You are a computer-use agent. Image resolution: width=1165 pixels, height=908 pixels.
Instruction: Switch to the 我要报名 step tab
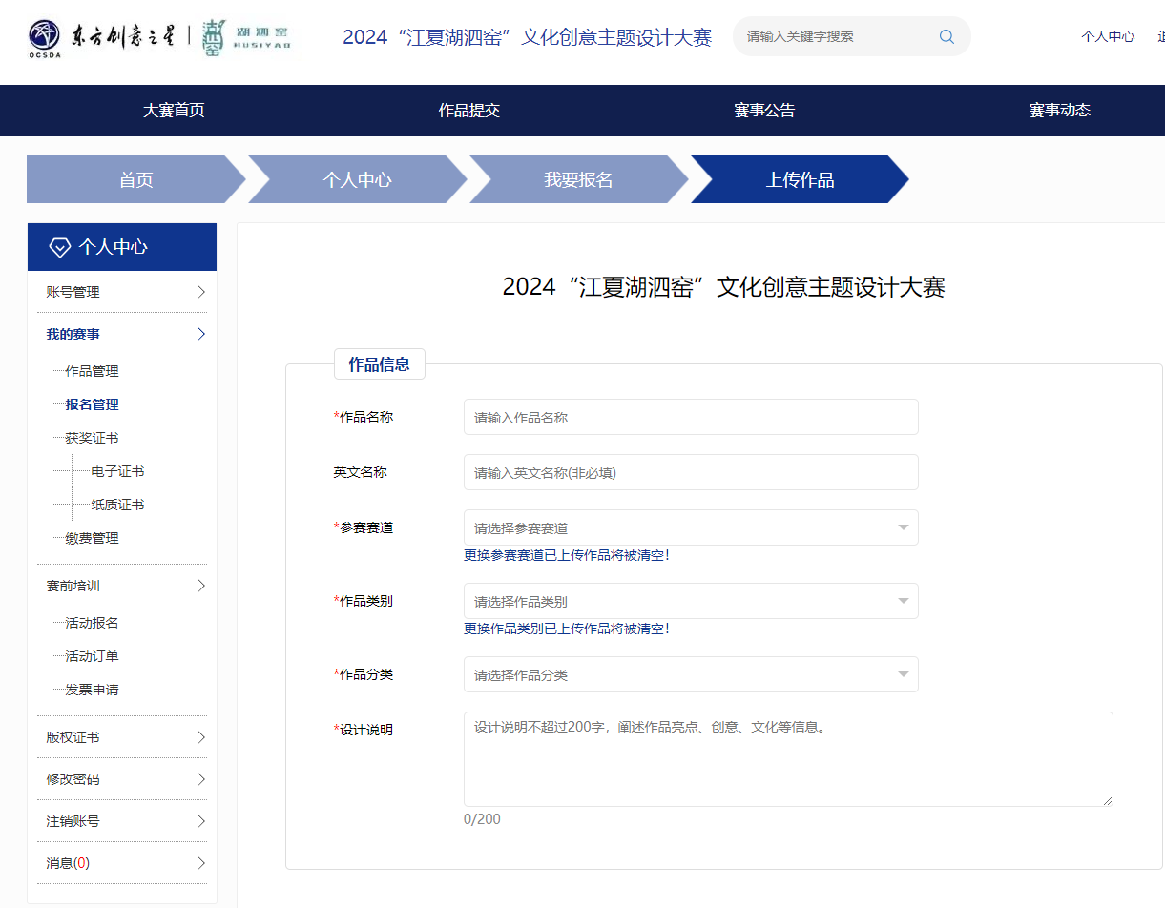[578, 180]
